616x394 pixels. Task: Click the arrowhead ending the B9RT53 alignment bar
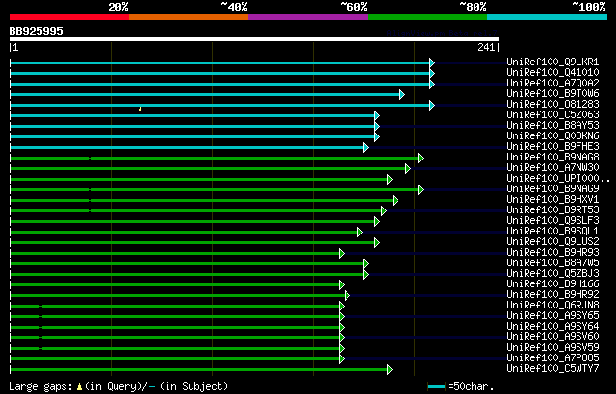[x=384, y=210]
